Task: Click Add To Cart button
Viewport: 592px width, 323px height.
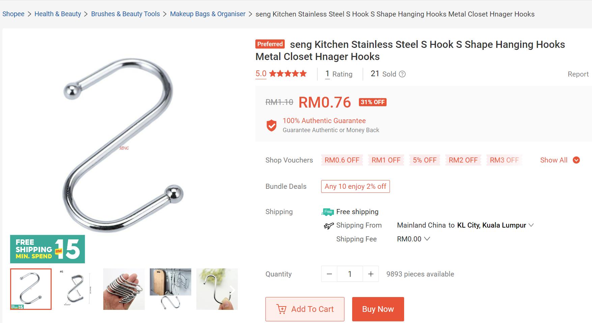Action: coord(305,309)
